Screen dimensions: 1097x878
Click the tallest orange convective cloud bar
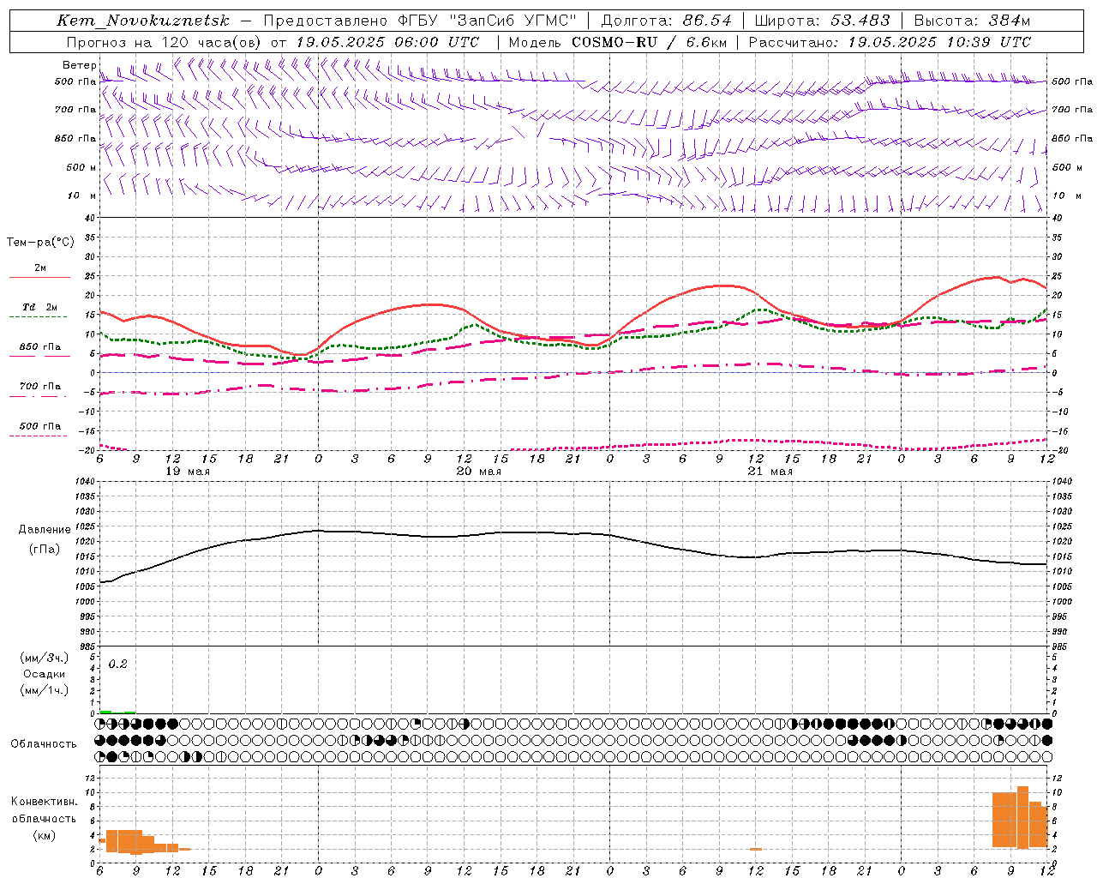coord(1022,817)
